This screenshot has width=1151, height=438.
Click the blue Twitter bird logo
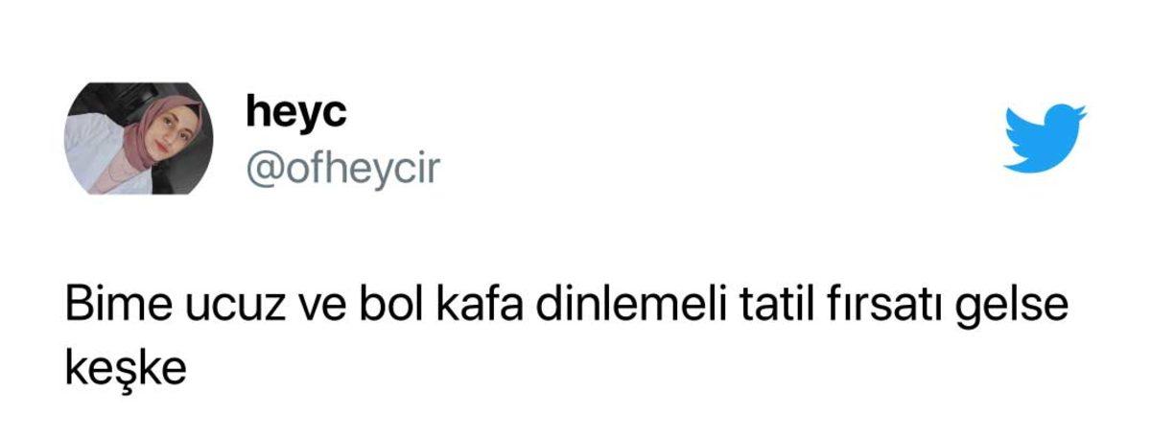(1045, 138)
